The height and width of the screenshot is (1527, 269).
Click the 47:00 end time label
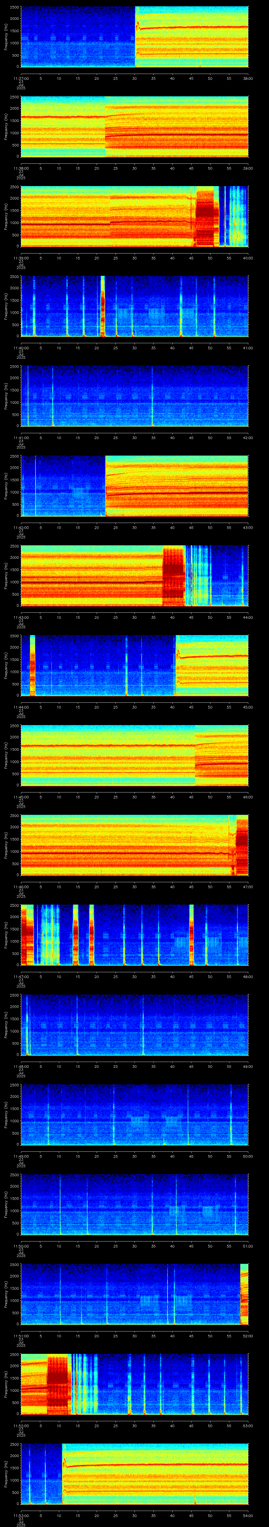(248, 887)
